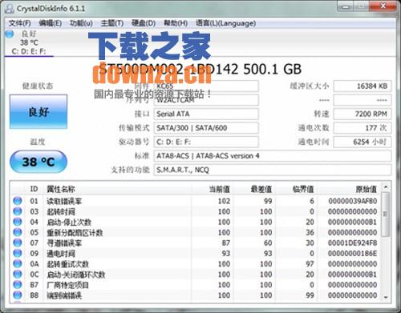401x313 pixels.
Task: Open the 硬盘(D) menu
Action: coord(144,23)
